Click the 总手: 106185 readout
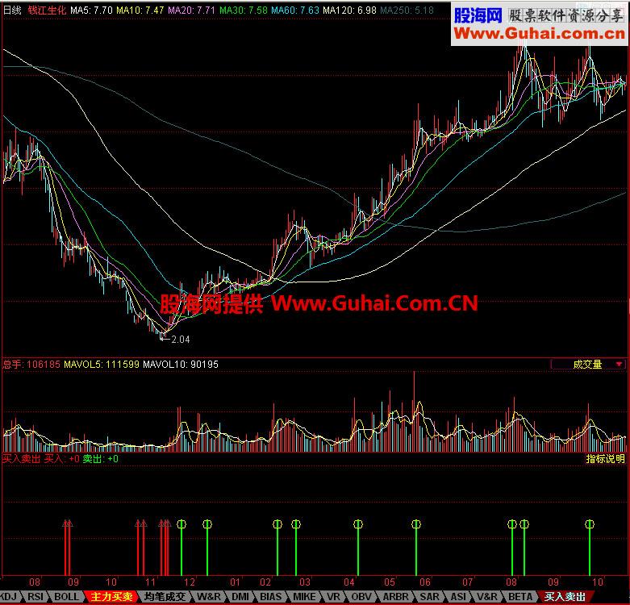The height and width of the screenshot is (605, 630). 31,365
